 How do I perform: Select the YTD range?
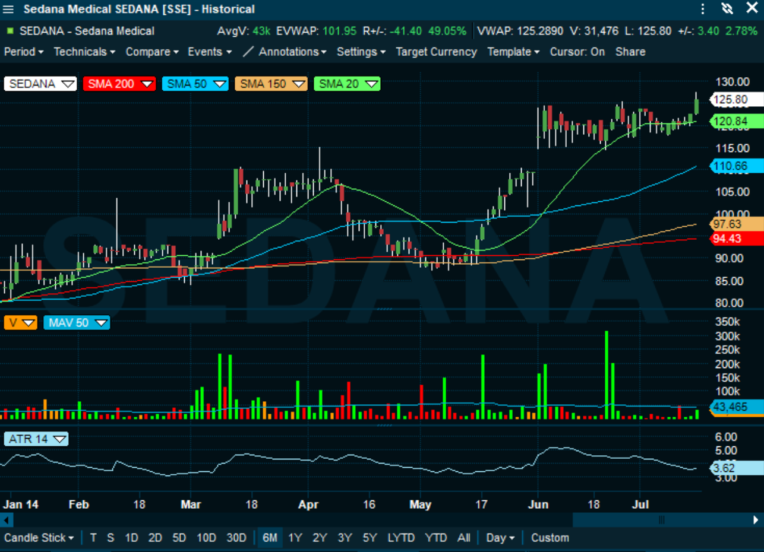tap(436, 538)
